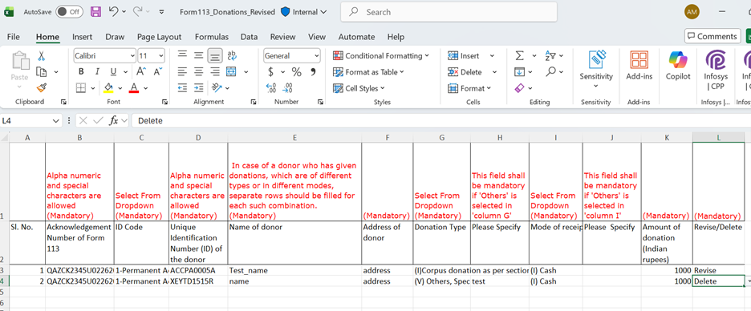Viewport: 751px width, 311px height.
Task: Click the Insert Function fx icon
Action: (113, 120)
